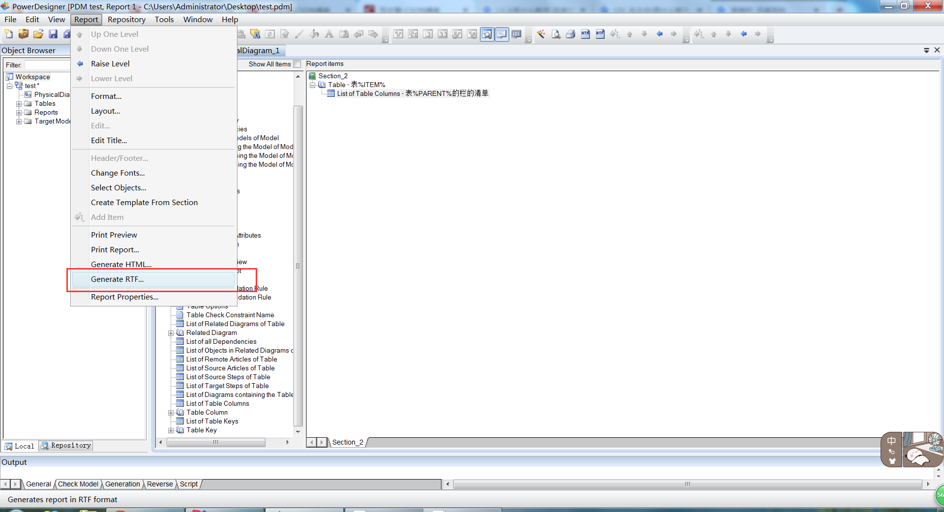
Task: Expand the Table Key item
Action: point(171,430)
